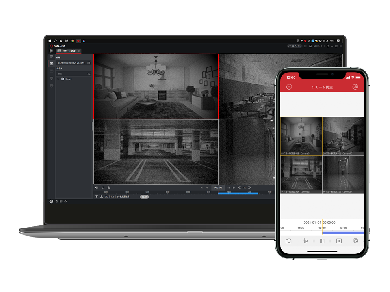Viewport: 390px width, 292px height.
Task: Select the parking garage camera view
Action: (156, 152)
